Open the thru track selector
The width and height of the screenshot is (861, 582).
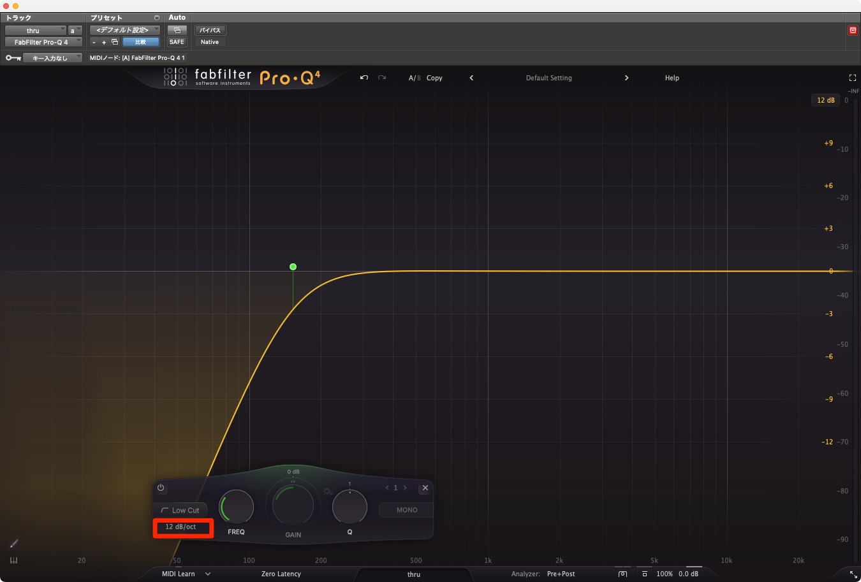coord(35,31)
